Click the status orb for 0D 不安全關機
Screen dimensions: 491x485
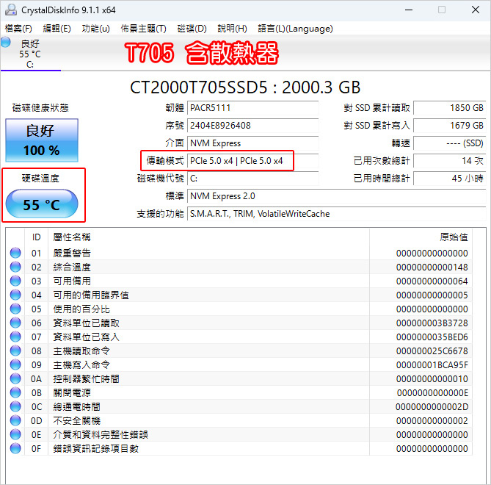tap(15, 420)
